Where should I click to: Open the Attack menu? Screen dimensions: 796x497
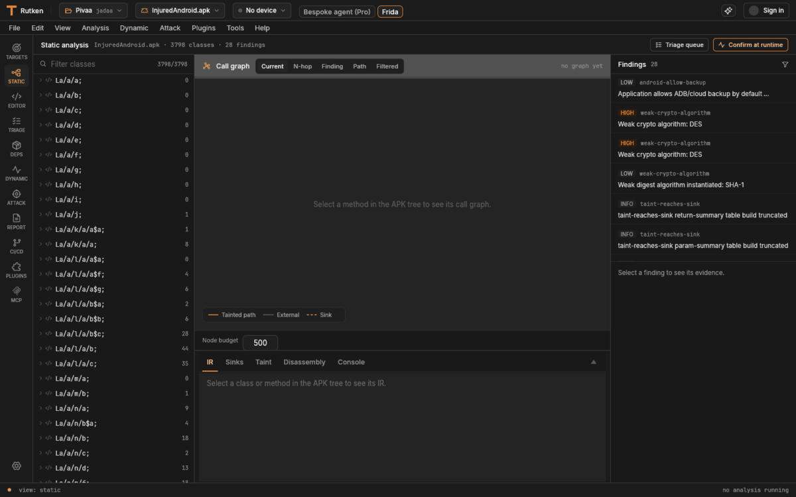170,28
